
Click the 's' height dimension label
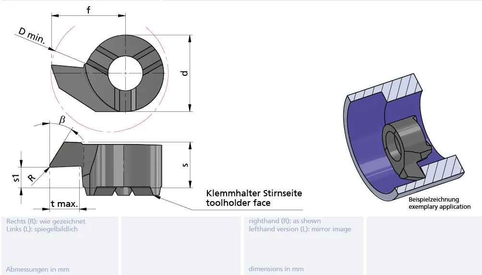point(185,165)
